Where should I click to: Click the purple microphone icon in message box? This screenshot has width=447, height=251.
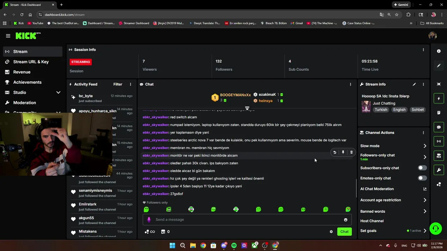pos(149,220)
